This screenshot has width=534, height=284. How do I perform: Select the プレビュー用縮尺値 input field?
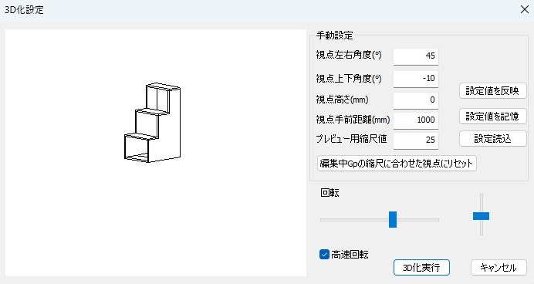tap(416, 140)
